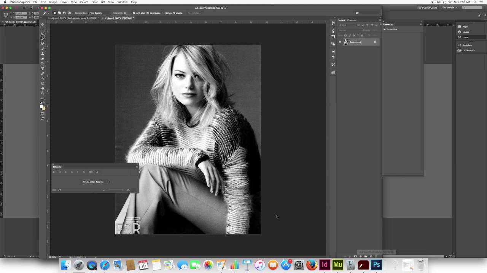Viewport: 487px width, 273px height.
Task: Click Create Video Timeline button
Action: click(94, 182)
